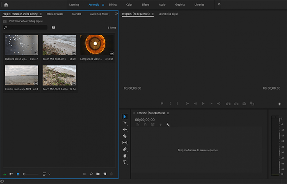Toggle Snap in Timeline
Image resolution: width=287 pixels, height=184 pixels.
click(x=145, y=125)
